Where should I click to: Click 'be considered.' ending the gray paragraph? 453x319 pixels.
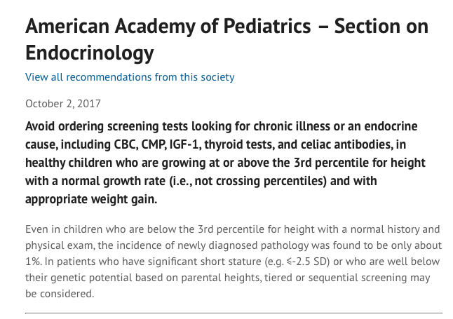60,294
